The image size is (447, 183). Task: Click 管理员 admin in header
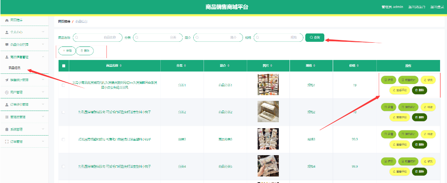[x=392, y=7]
